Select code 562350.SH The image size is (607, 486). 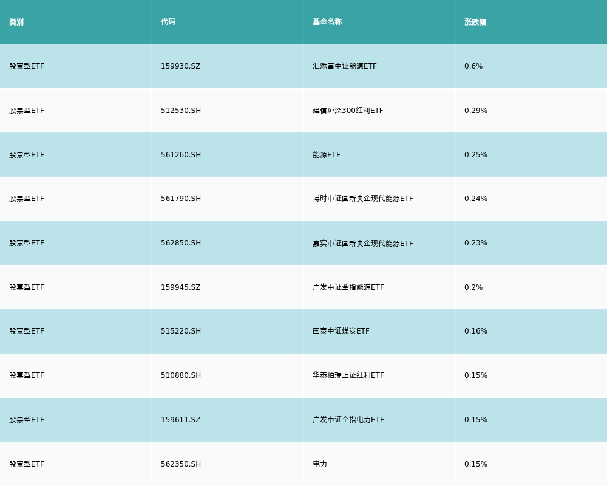pyautogui.click(x=181, y=464)
